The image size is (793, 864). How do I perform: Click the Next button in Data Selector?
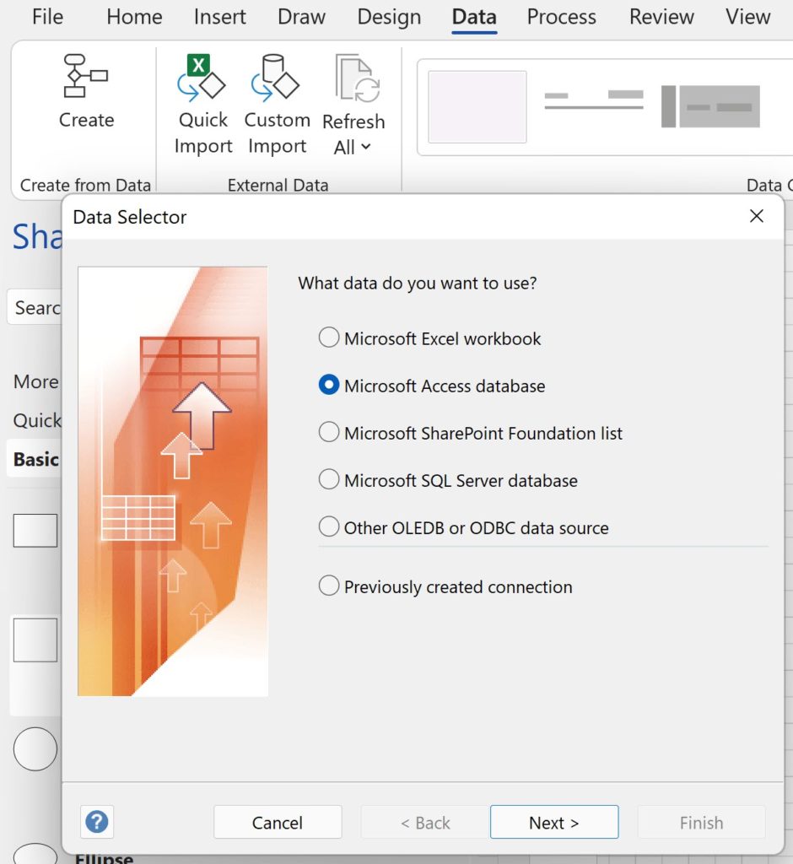click(x=554, y=822)
